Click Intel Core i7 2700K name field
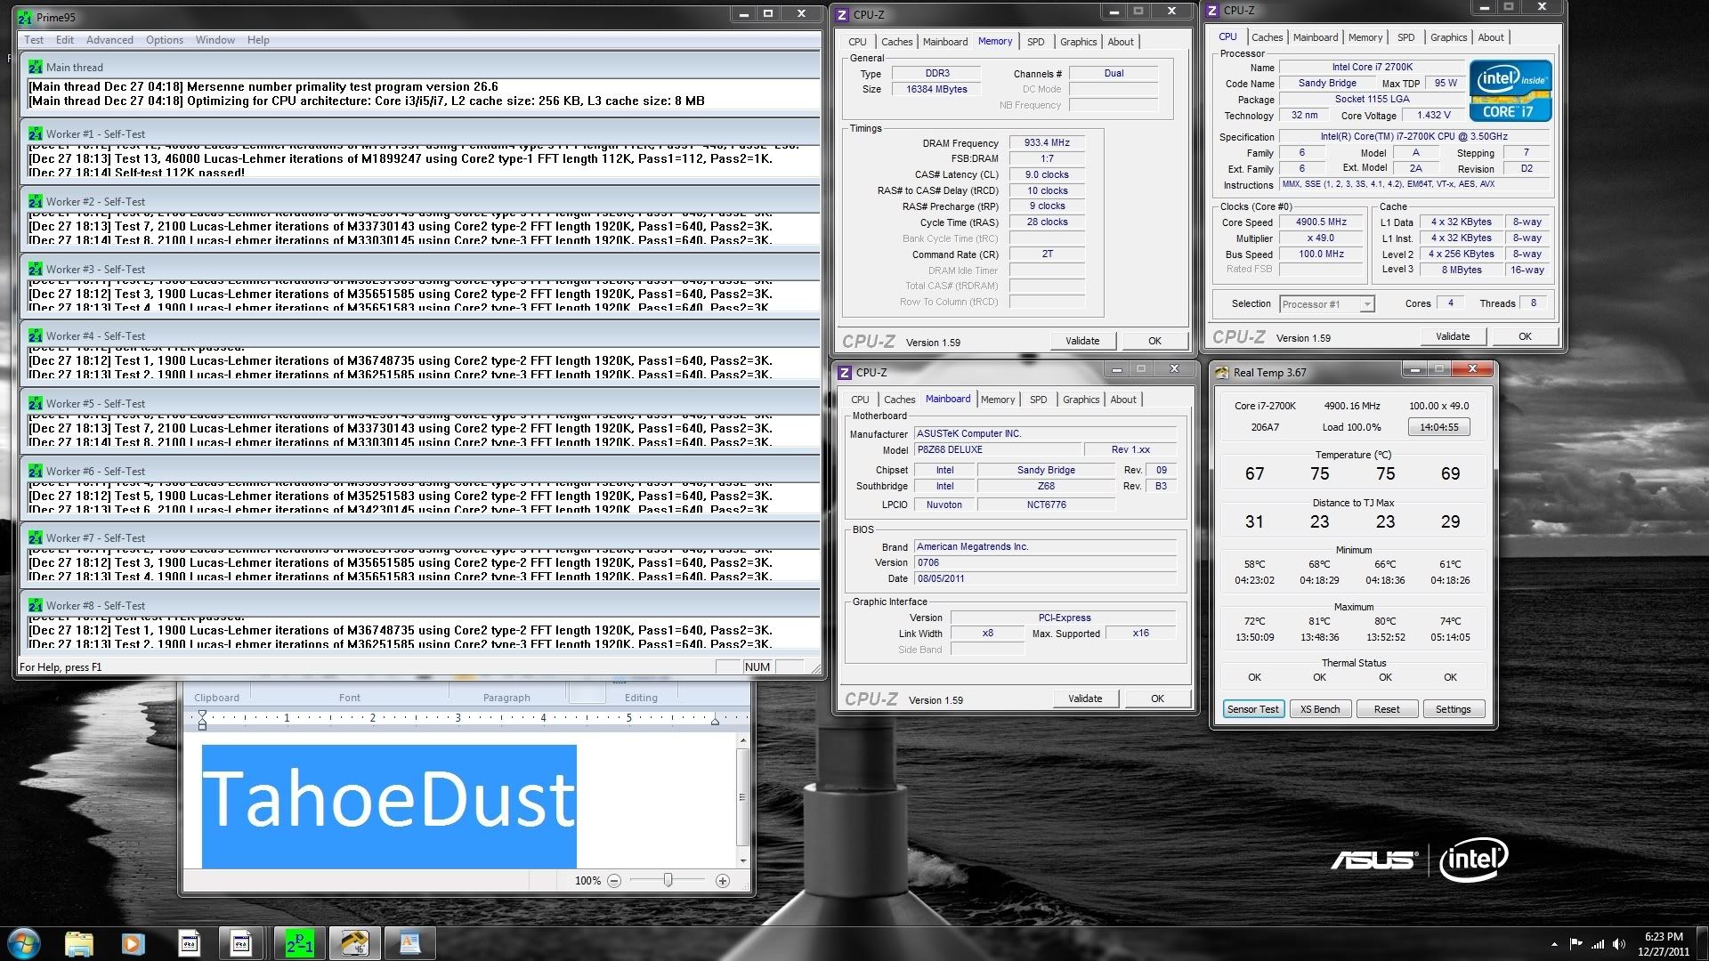 (x=1372, y=68)
